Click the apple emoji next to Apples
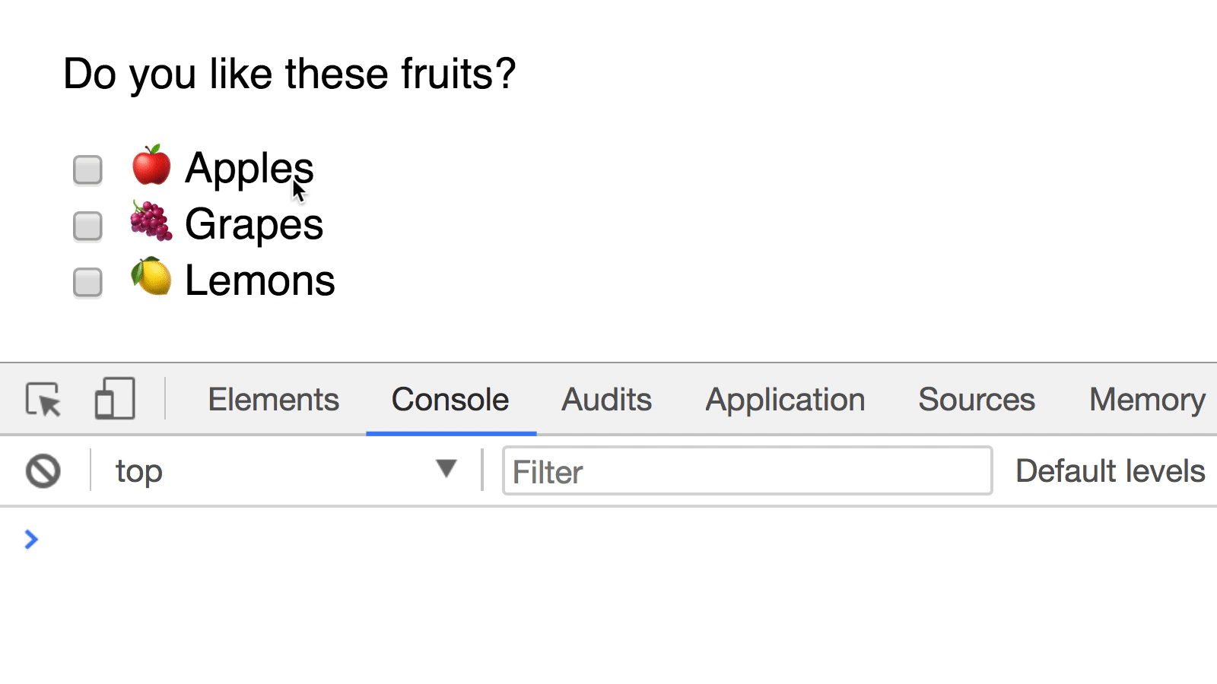 click(151, 168)
